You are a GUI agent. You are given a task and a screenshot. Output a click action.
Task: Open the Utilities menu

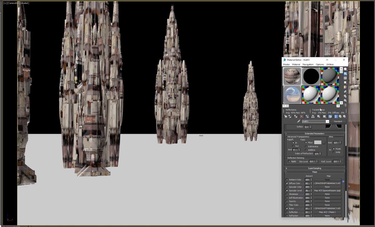click(x=330, y=65)
